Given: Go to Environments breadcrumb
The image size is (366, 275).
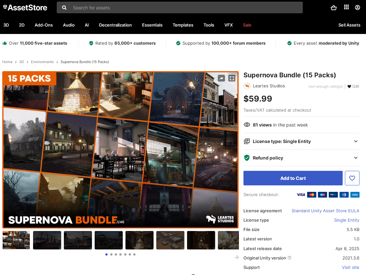Looking at the screenshot, I should 42,62.
